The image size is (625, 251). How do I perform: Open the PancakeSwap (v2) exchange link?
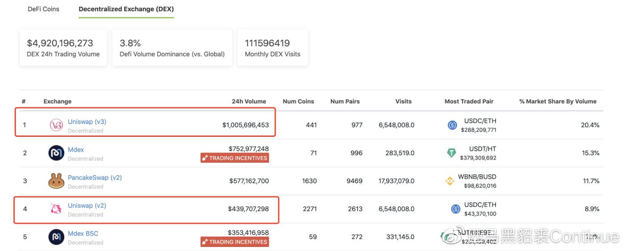[95, 177]
